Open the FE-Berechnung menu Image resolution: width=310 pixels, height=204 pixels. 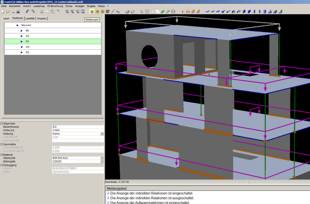point(55,6)
